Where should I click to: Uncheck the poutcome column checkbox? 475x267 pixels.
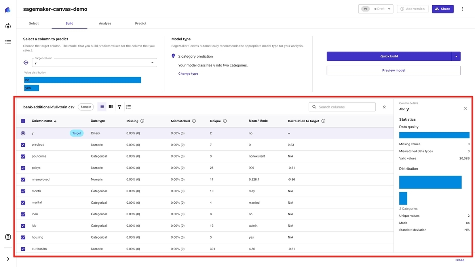pos(23,156)
